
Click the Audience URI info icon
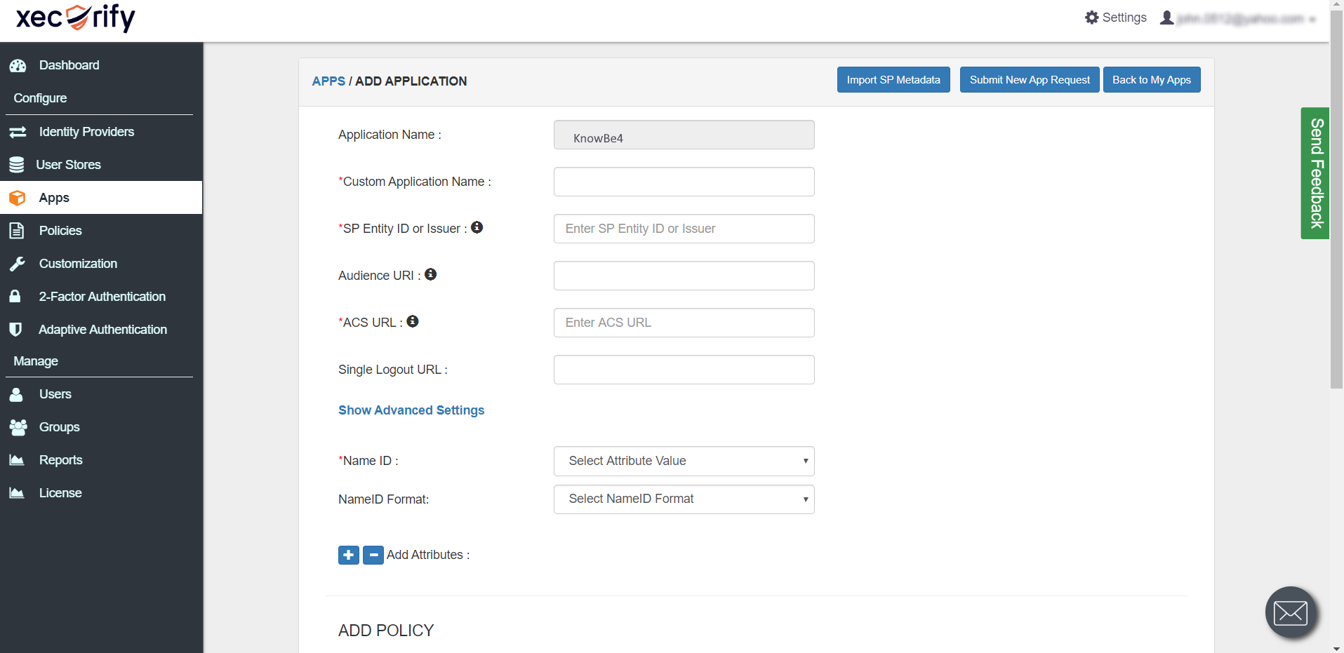click(x=430, y=274)
